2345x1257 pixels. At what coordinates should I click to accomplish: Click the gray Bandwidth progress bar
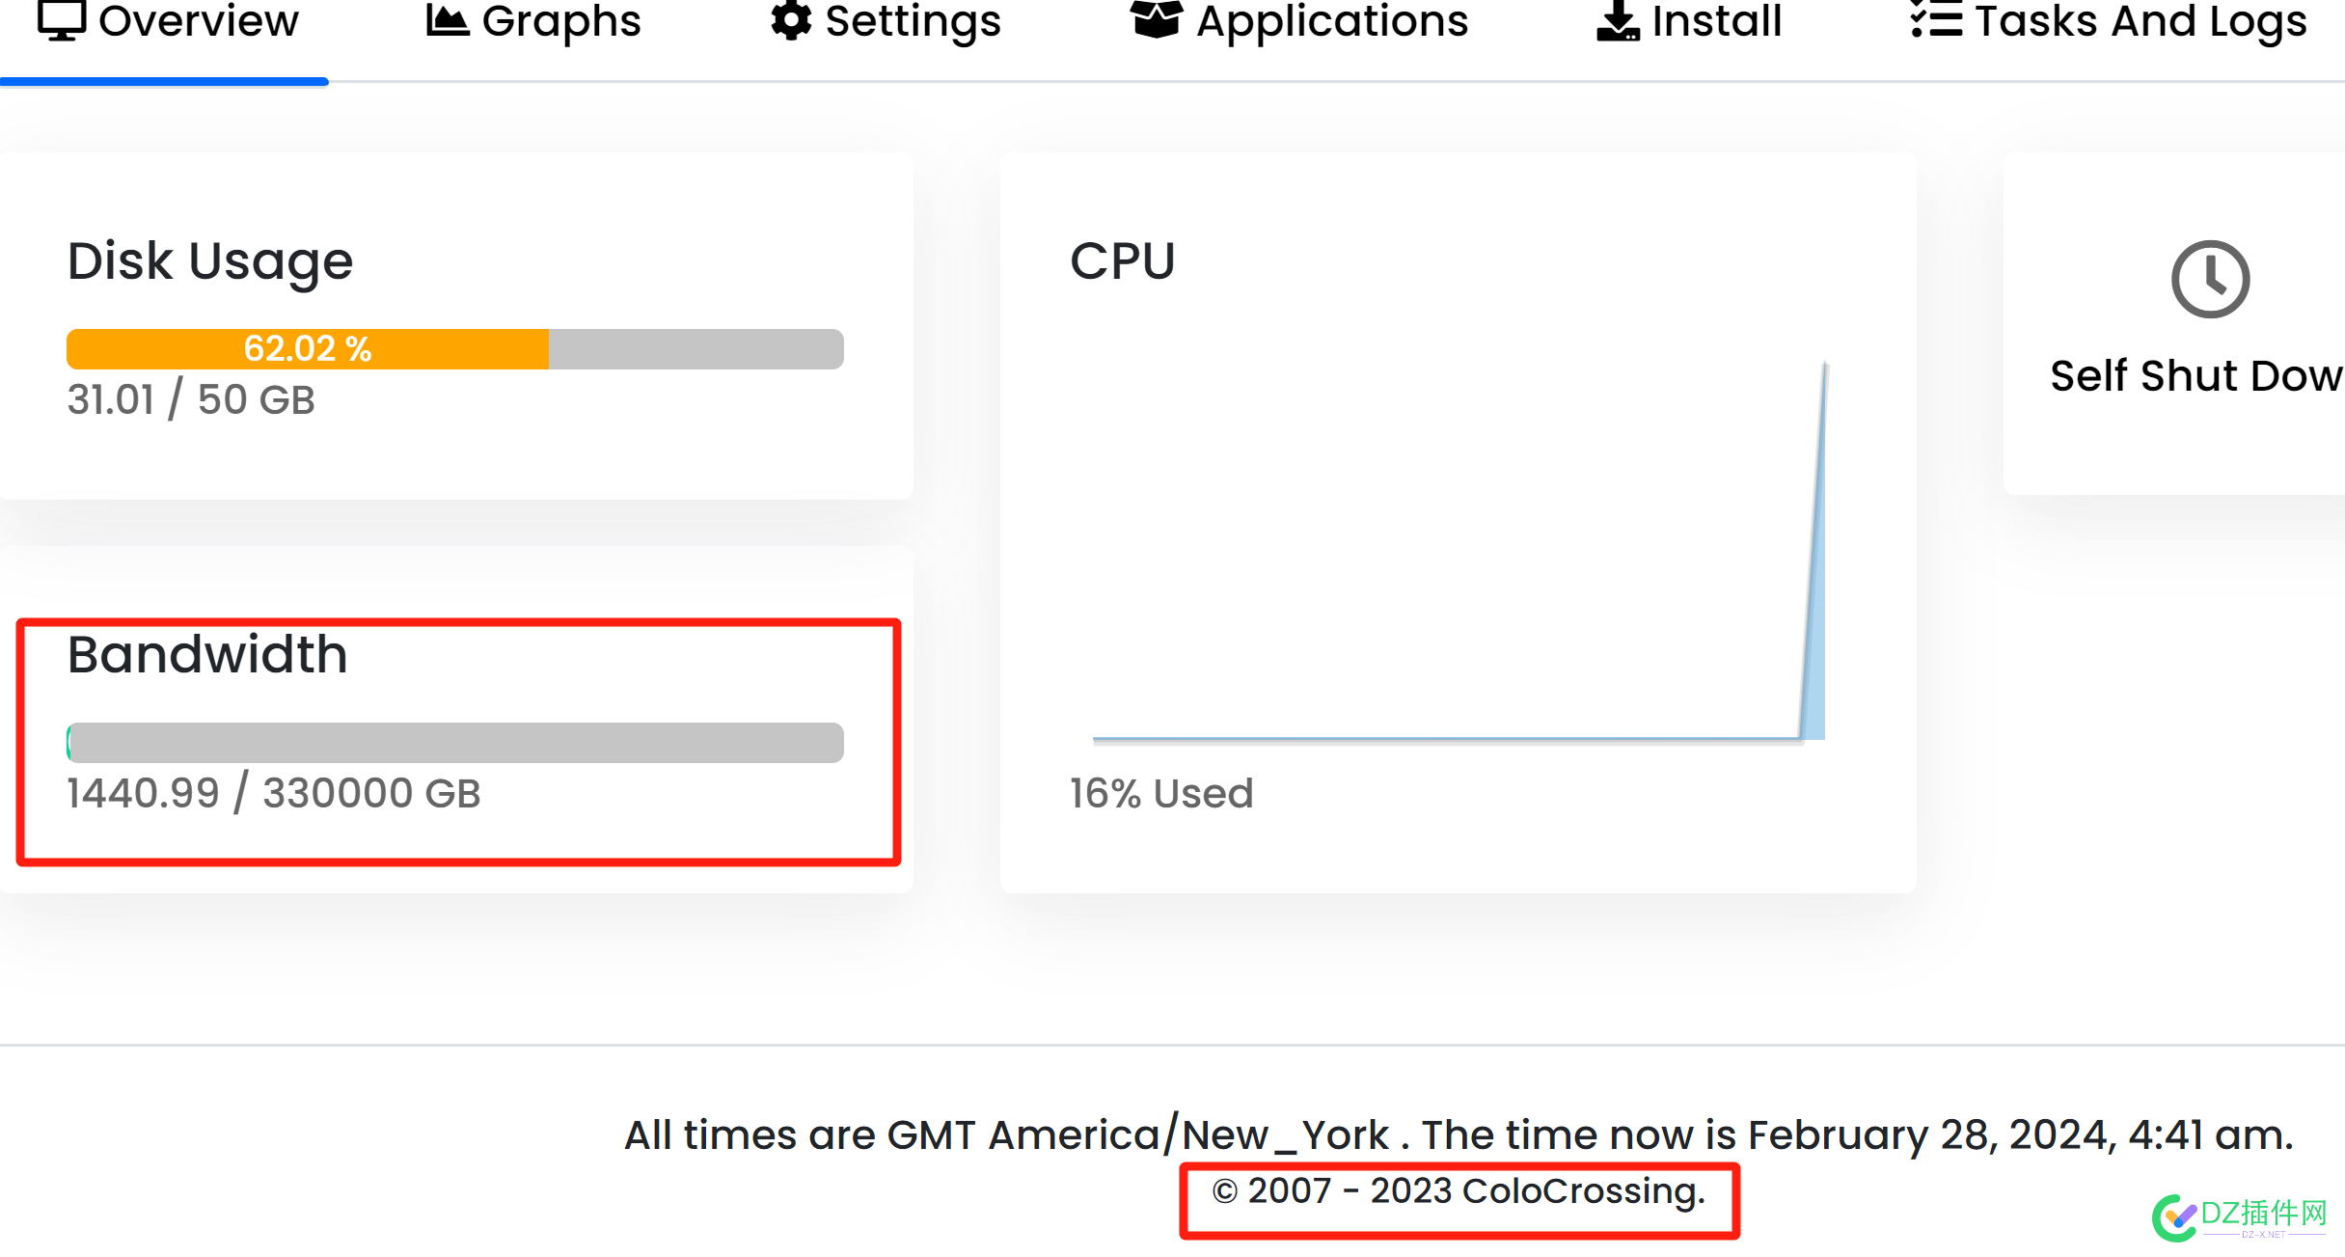pyautogui.click(x=455, y=742)
